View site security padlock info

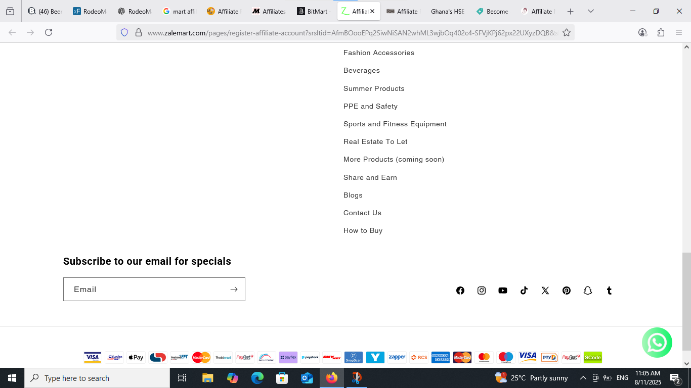point(138,32)
